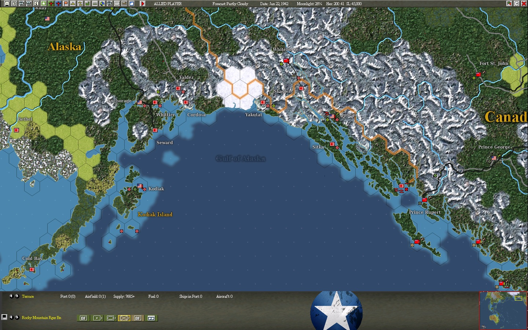Image resolution: width=528 pixels, height=330 pixels.
Task: Open the document list toolbar icon
Action: (x=14, y=3)
